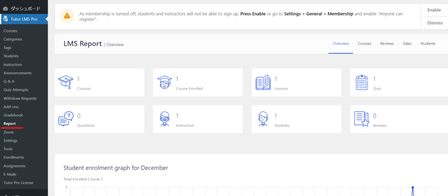Open Quiz Attempts in the sidebar

pyautogui.click(x=16, y=90)
